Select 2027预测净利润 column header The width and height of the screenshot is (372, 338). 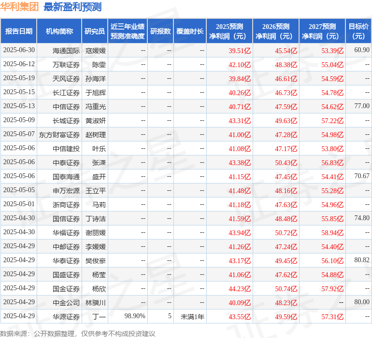pyautogui.click(x=322, y=31)
